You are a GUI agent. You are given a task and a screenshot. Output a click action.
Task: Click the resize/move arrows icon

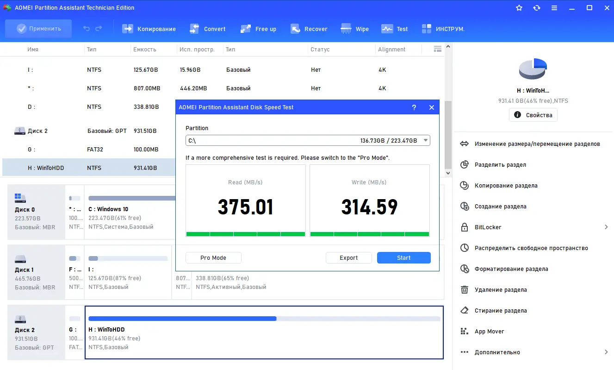point(465,144)
